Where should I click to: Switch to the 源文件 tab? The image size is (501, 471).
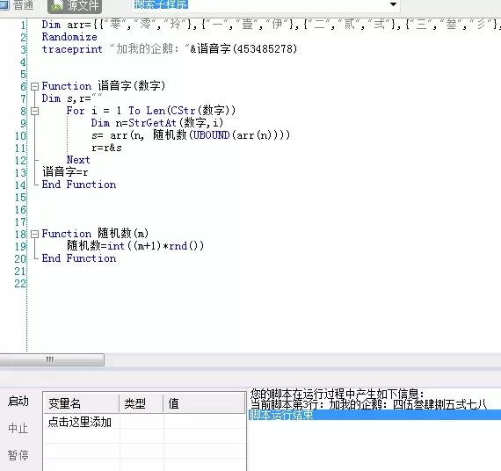click(75, 6)
